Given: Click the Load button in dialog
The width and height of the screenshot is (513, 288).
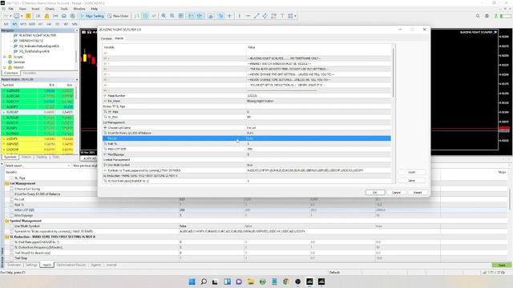Looking at the screenshot, I should 411,172.
